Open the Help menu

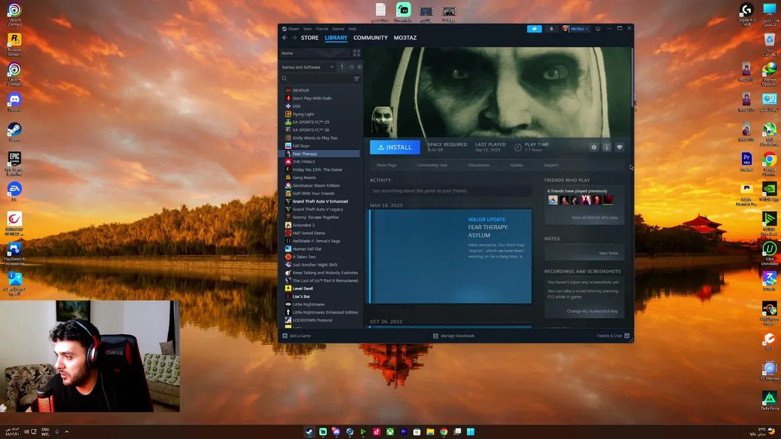tap(352, 29)
